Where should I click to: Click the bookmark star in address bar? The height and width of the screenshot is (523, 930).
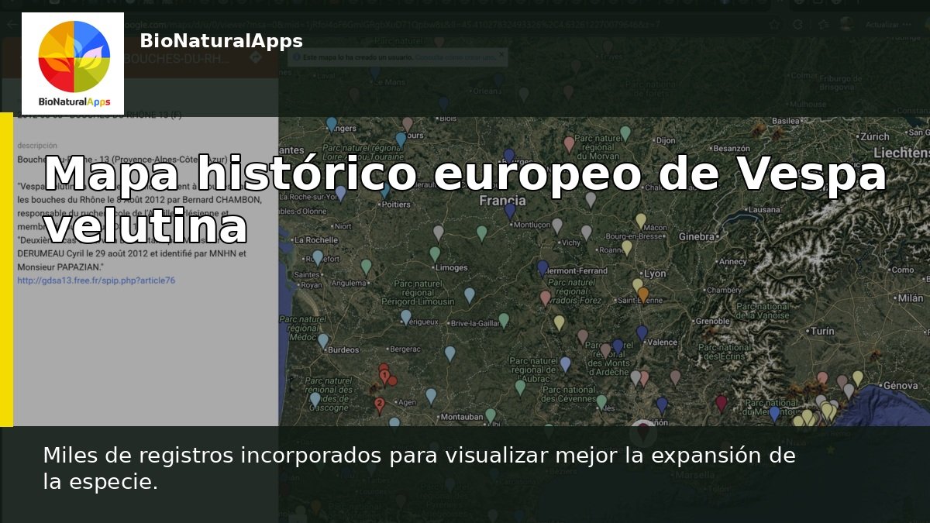tap(775, 25)
